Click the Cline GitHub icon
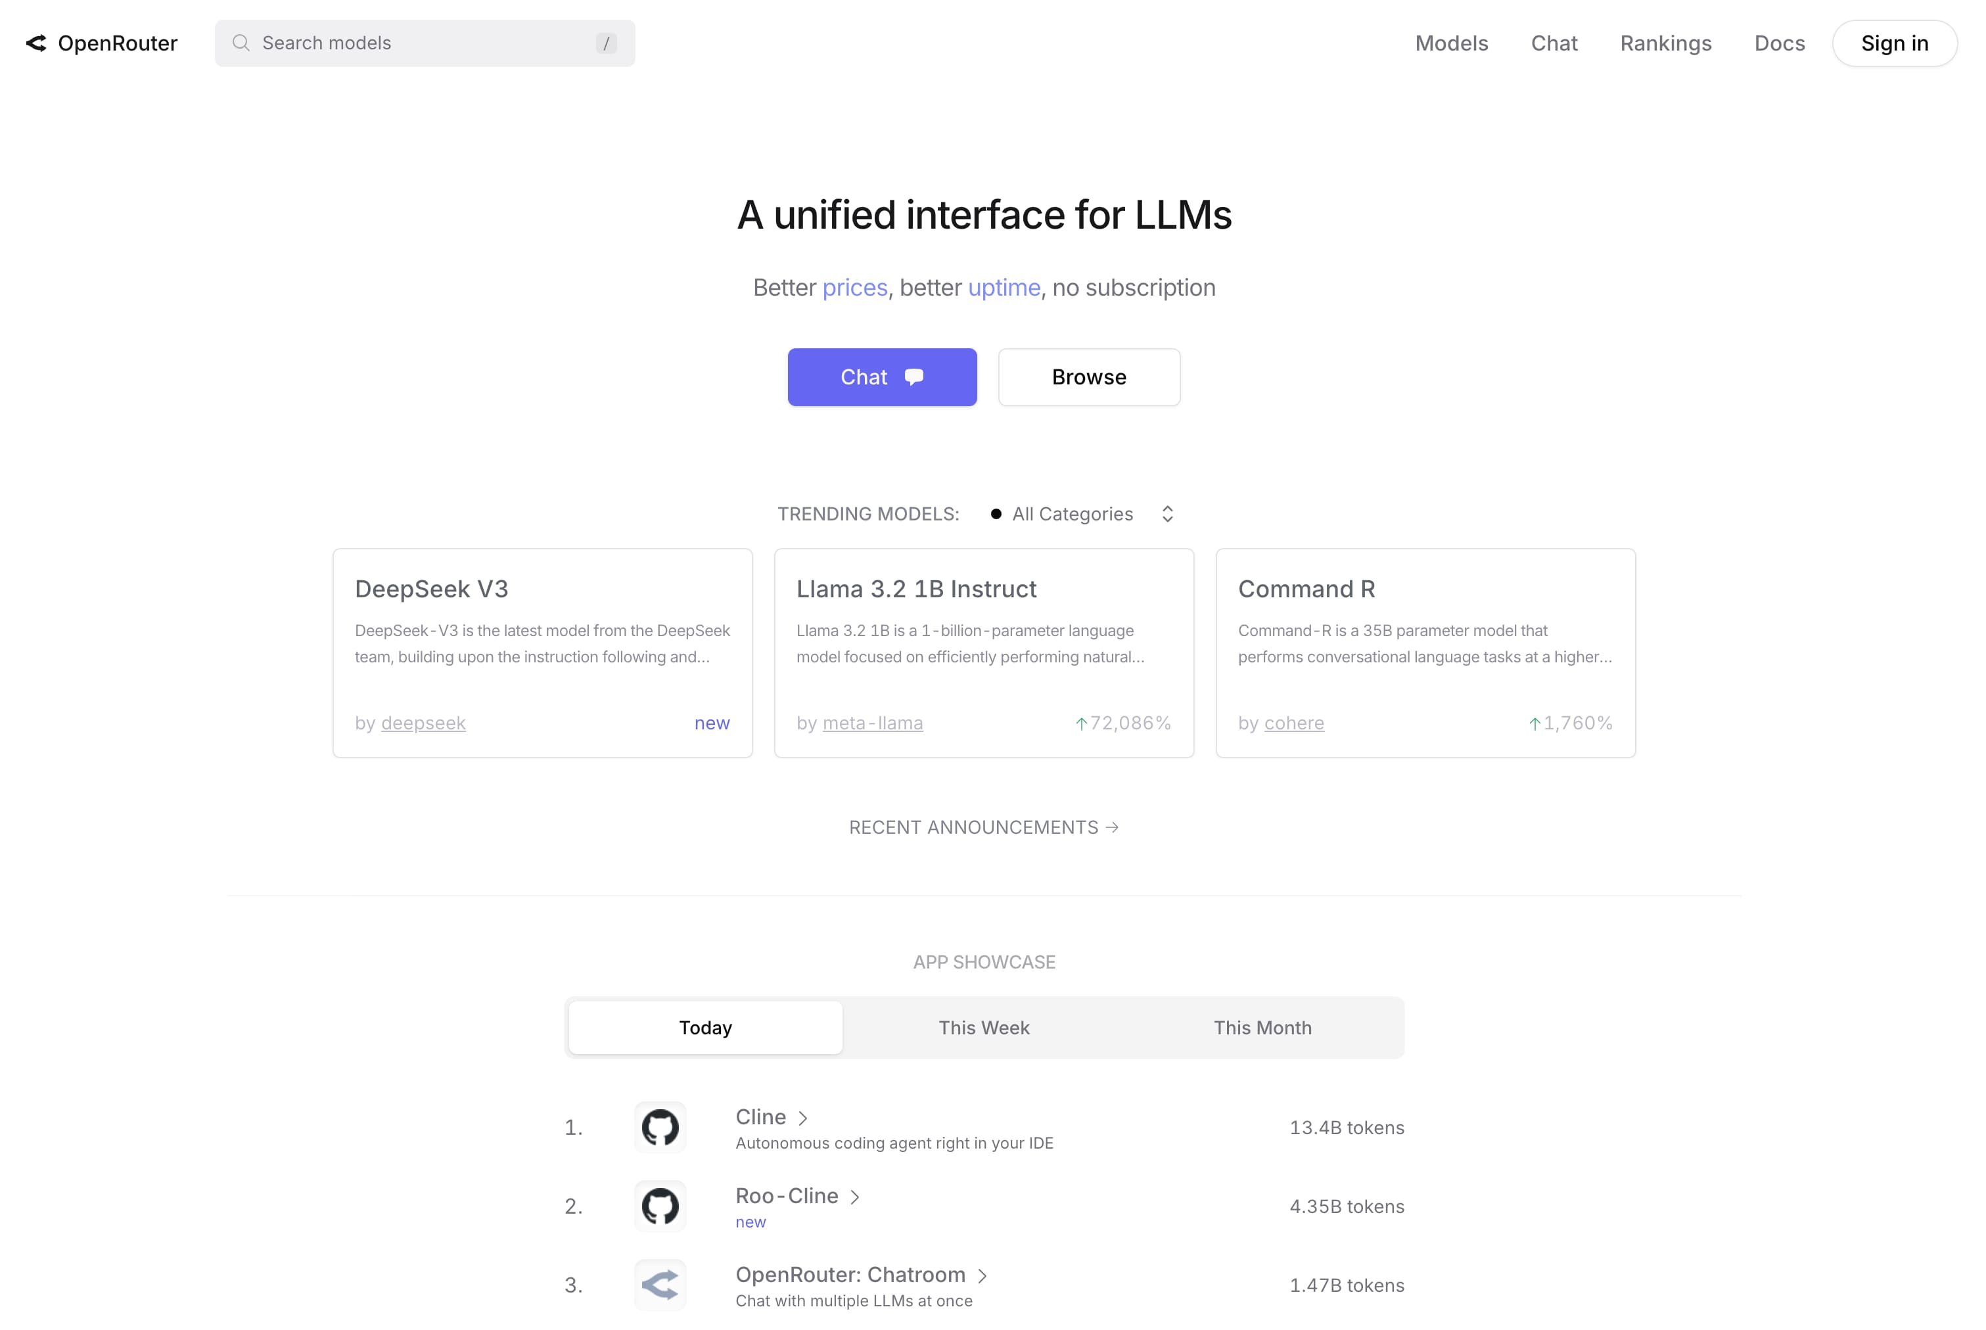Image resolution: width=1986 pixels, height=1330 pixels. (x=658, y=1127)
